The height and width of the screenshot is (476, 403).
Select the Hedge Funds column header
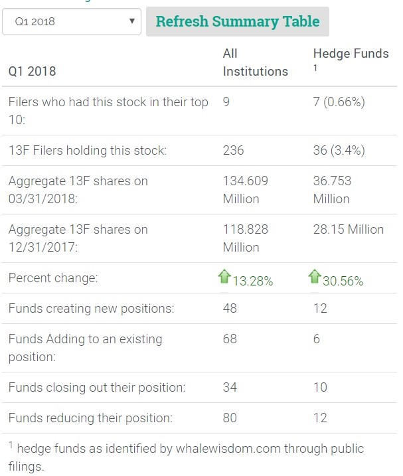pos(351,53)
